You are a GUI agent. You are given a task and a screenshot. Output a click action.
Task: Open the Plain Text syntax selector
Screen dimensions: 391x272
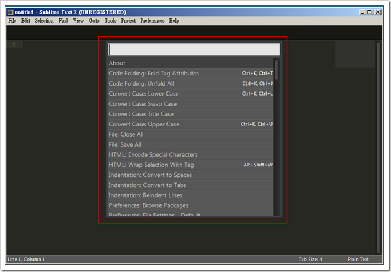click(x=358, y=260)
